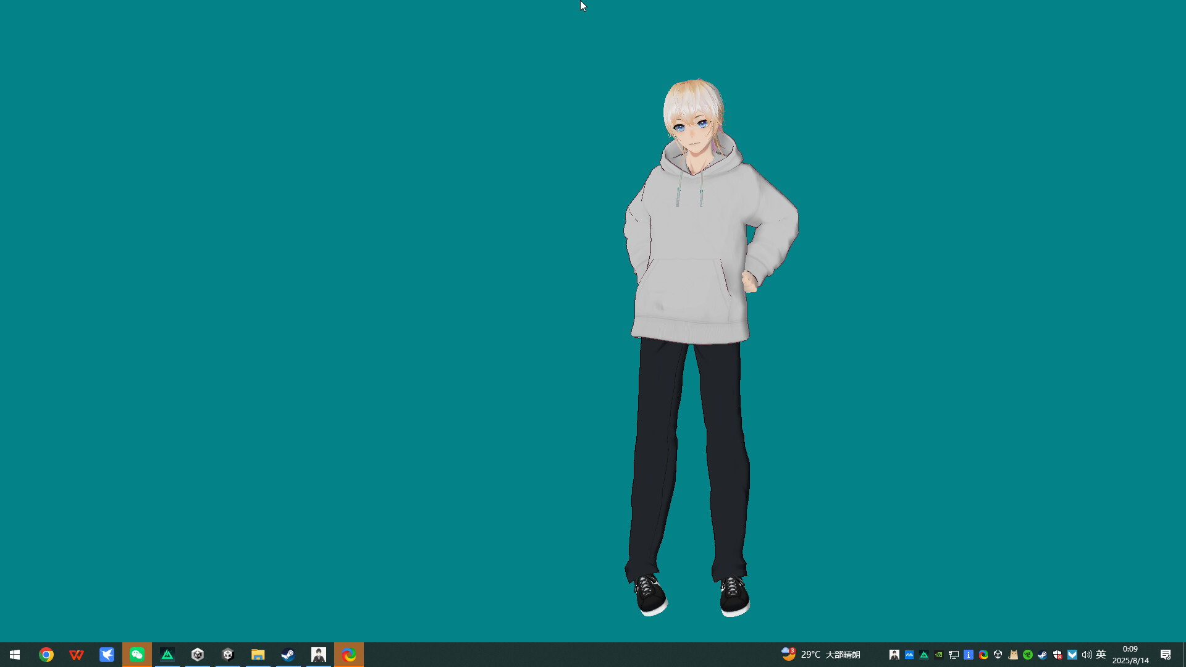1186x667 pixels.
Task: Click the cat desktop-pet tray icon
Action: [1013, 654]
